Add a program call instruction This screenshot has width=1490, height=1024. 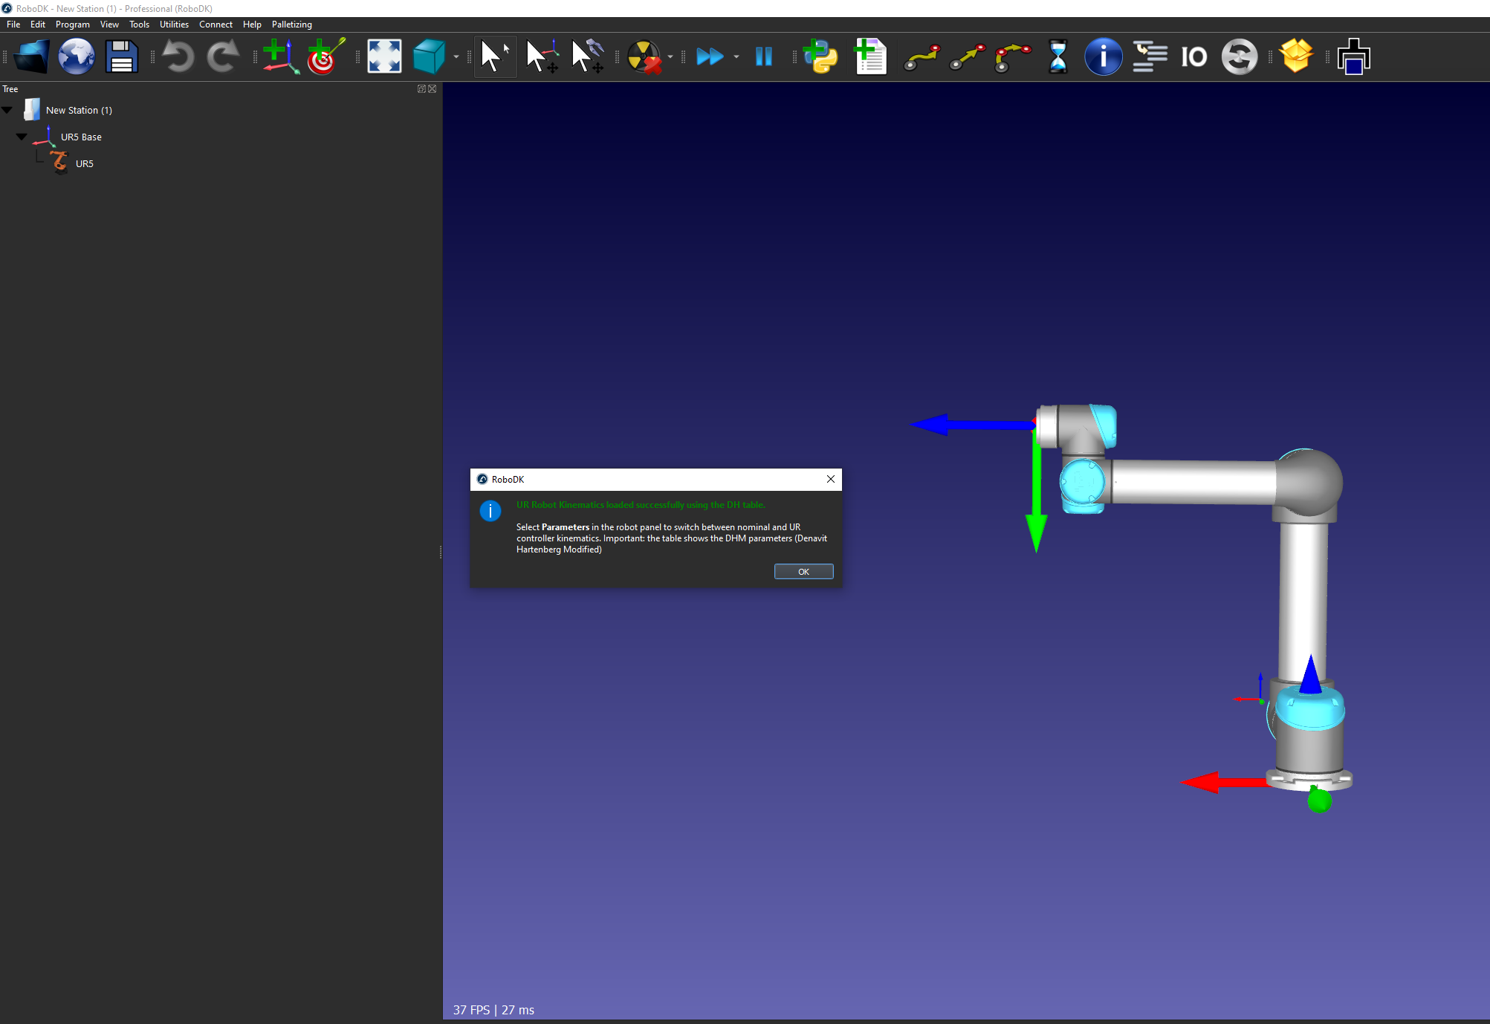1150,56
